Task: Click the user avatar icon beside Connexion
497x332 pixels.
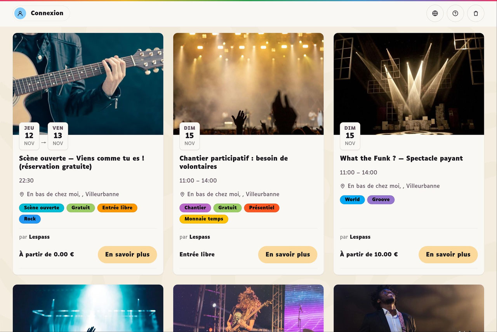Action: [20, 13]
